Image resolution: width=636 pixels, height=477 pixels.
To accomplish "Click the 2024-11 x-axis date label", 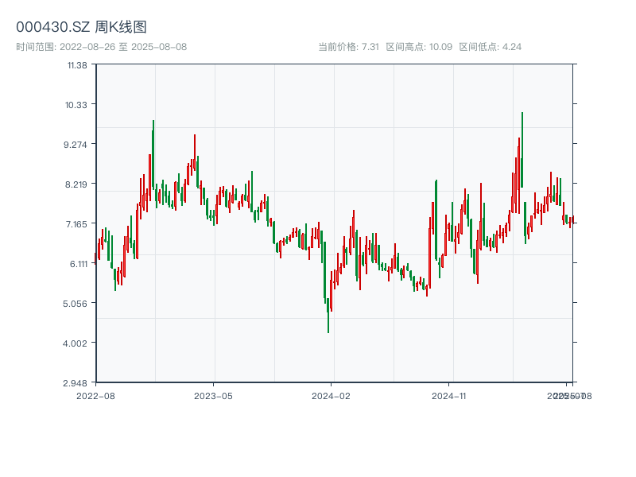I will (448, 395).
